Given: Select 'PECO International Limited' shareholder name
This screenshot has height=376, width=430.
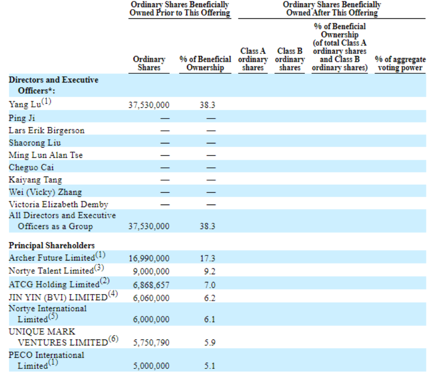Looking at the screenshot, I should [x=47, y=360].
